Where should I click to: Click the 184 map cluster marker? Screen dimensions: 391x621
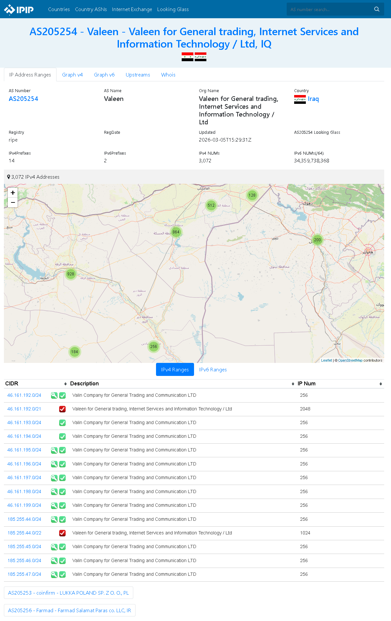(x=74, y=352)
